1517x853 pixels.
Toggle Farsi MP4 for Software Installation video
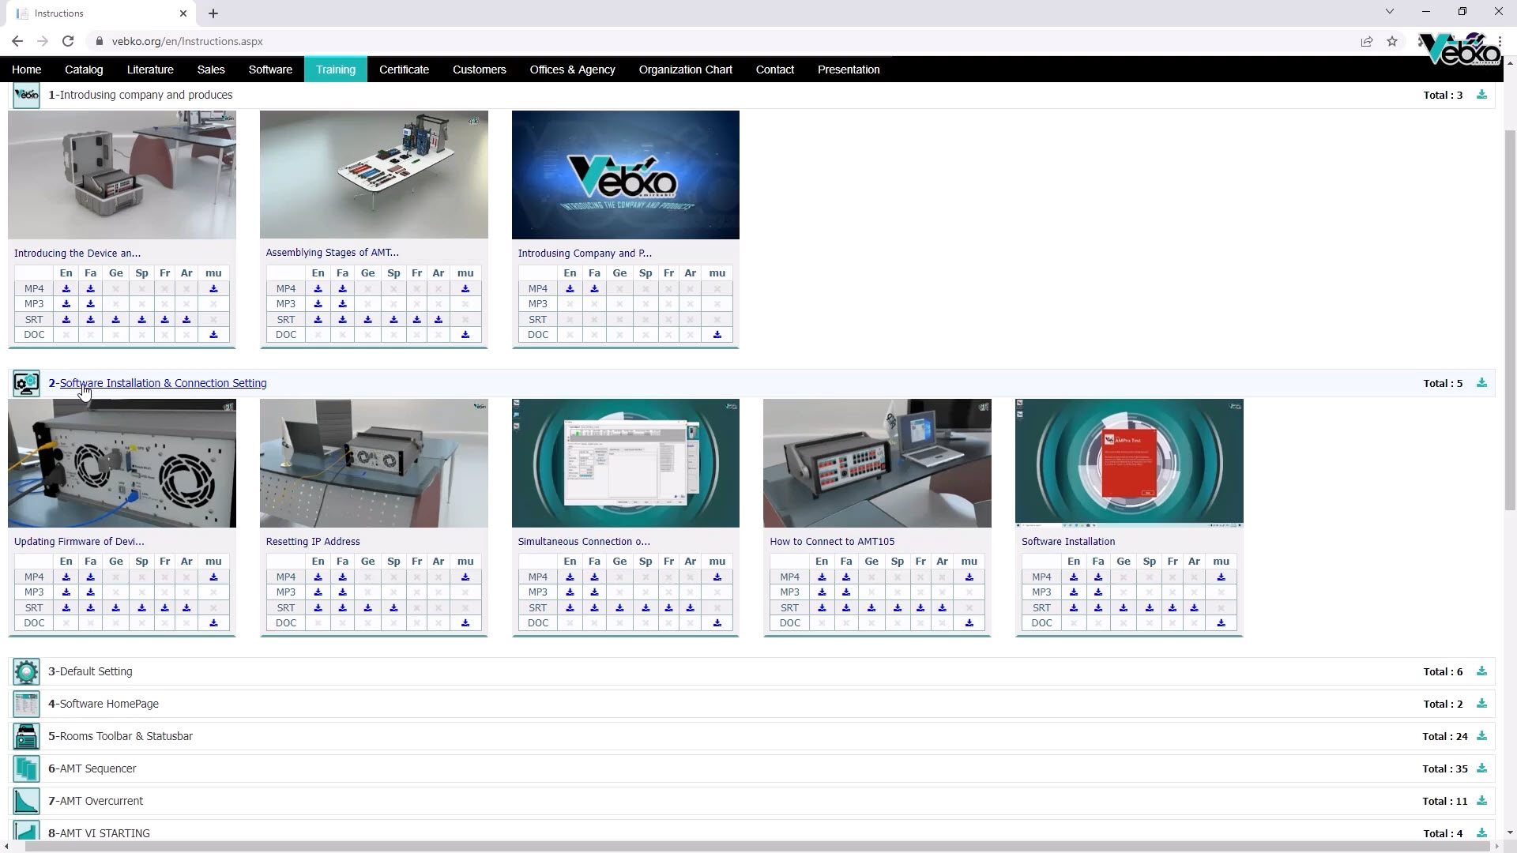pos(1097,576)
